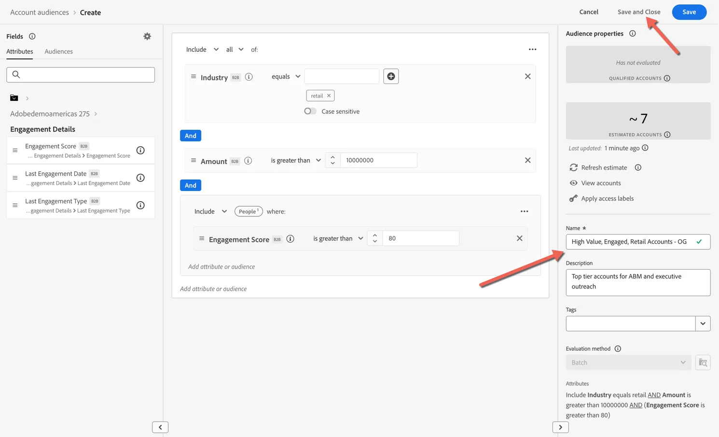Click the Amount value stepper arrows
This screenshot has width=719, height=437.
(x=332, y=160)
